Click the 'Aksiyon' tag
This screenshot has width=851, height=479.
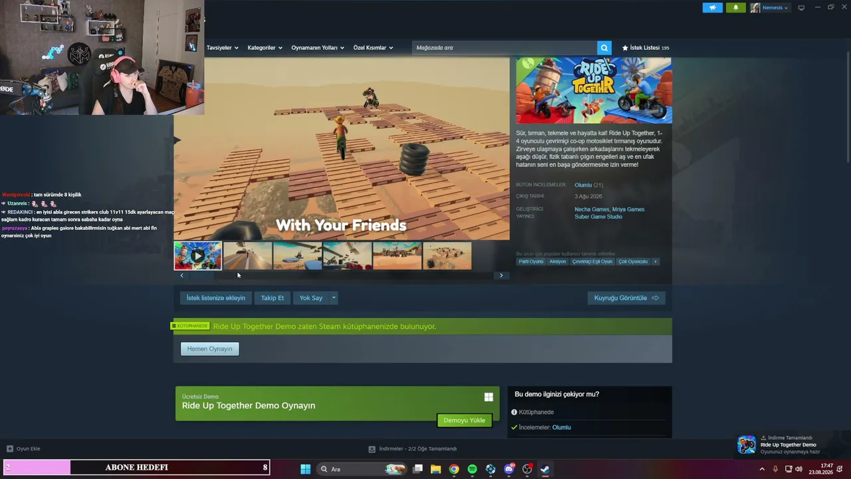[x=558, y=261]
